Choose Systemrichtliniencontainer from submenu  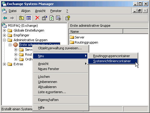113,61
